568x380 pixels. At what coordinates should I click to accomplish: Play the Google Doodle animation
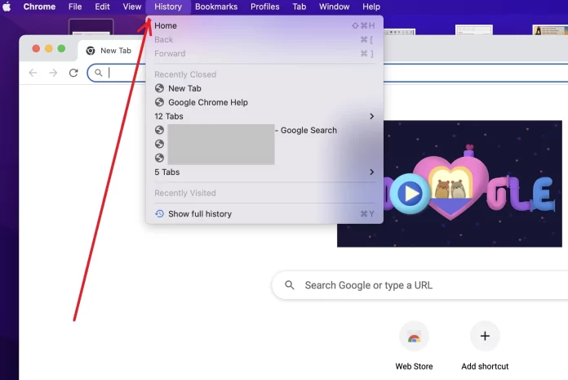[x=410, y=193]
